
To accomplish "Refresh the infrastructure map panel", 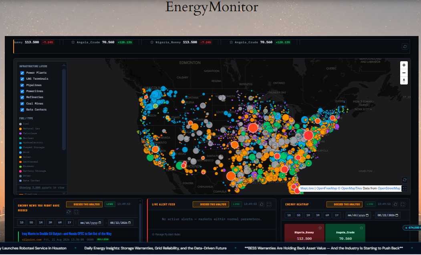I will [x=405, y=180].
